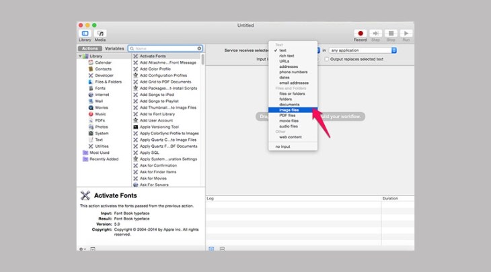Clear the search field with the X icon
This screenshot has height=272, width=491.
click(199, 48)
